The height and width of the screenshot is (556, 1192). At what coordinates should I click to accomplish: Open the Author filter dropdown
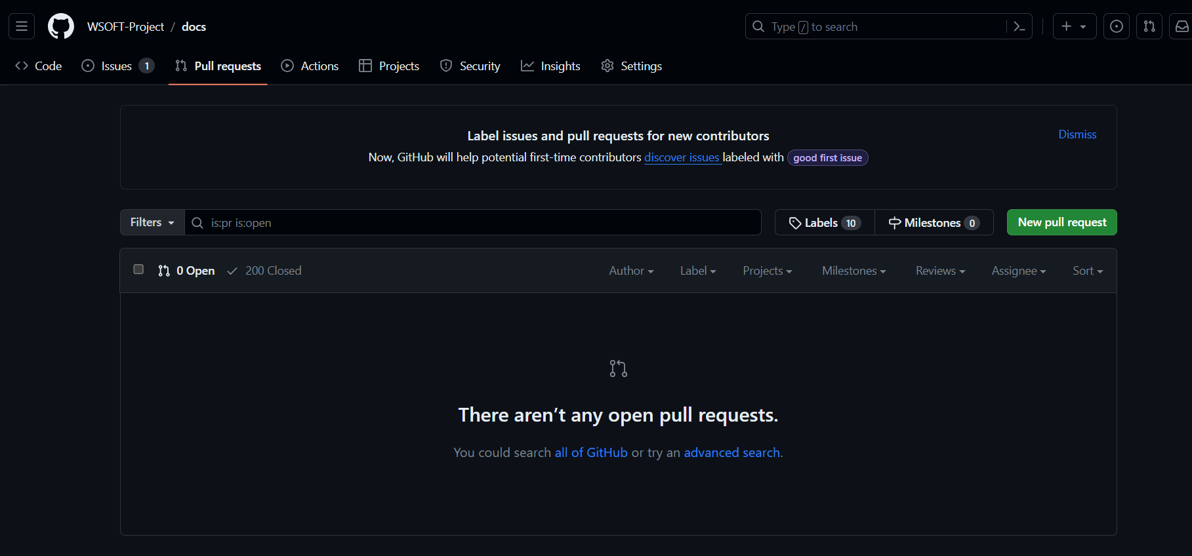tap(630, 271)
